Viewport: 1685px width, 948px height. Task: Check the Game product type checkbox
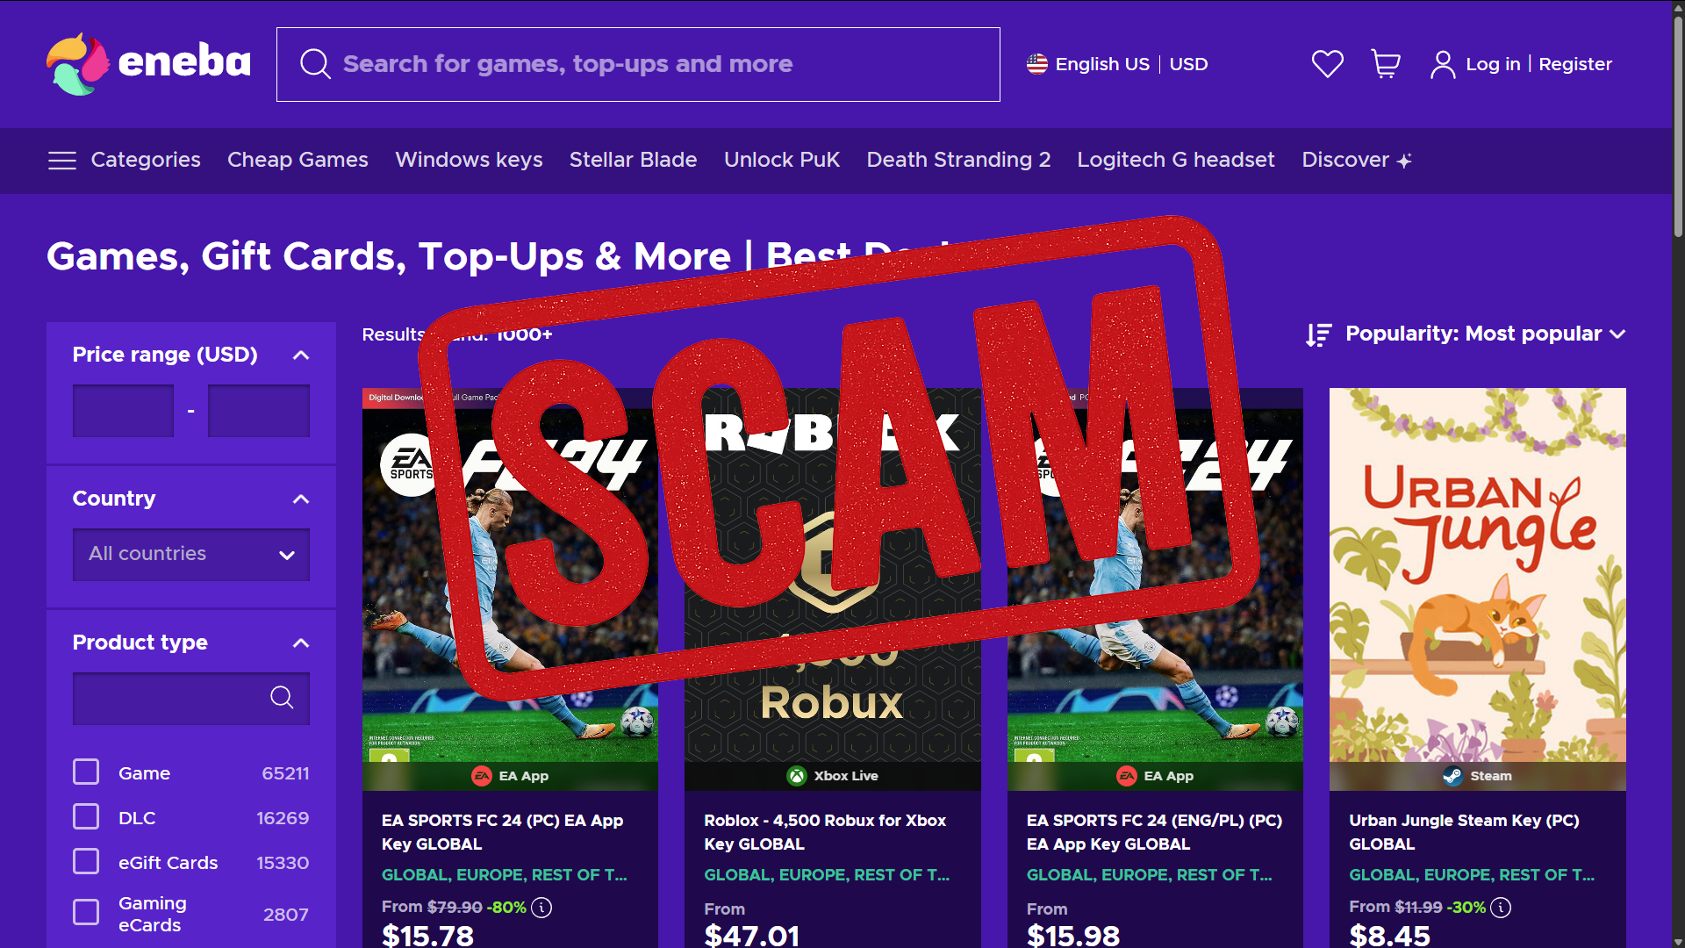coord(86,772)
